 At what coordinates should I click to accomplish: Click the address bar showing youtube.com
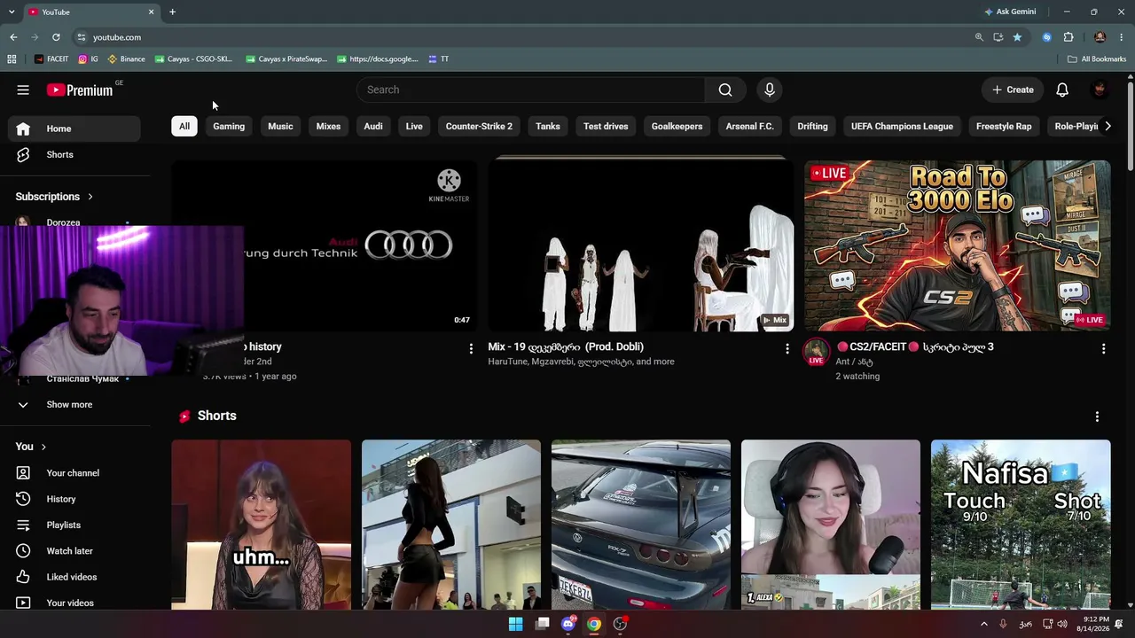tap(523, 37)
